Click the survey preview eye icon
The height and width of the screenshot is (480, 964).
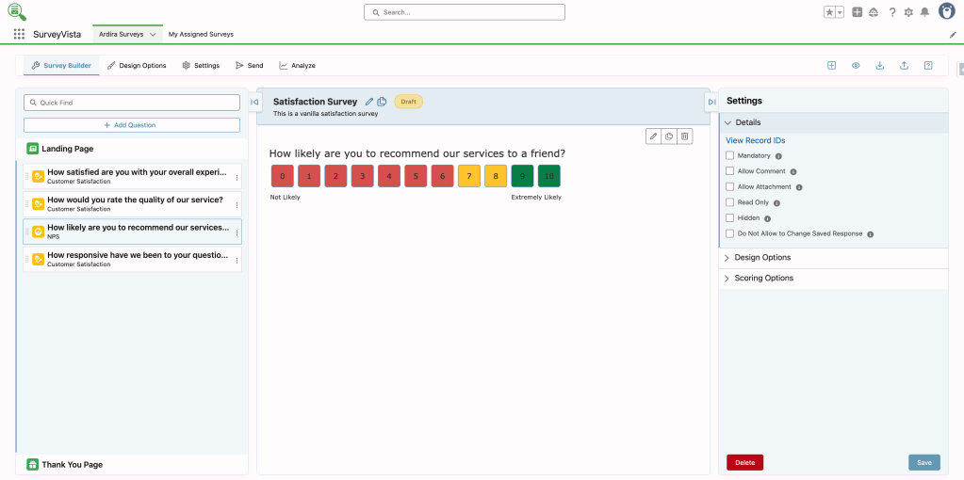856,66
